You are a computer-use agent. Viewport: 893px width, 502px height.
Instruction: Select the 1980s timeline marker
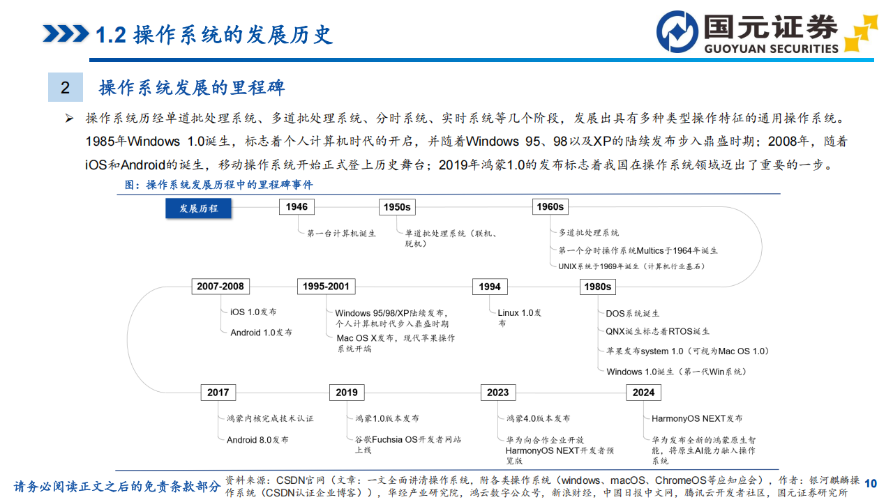[597, 286]
